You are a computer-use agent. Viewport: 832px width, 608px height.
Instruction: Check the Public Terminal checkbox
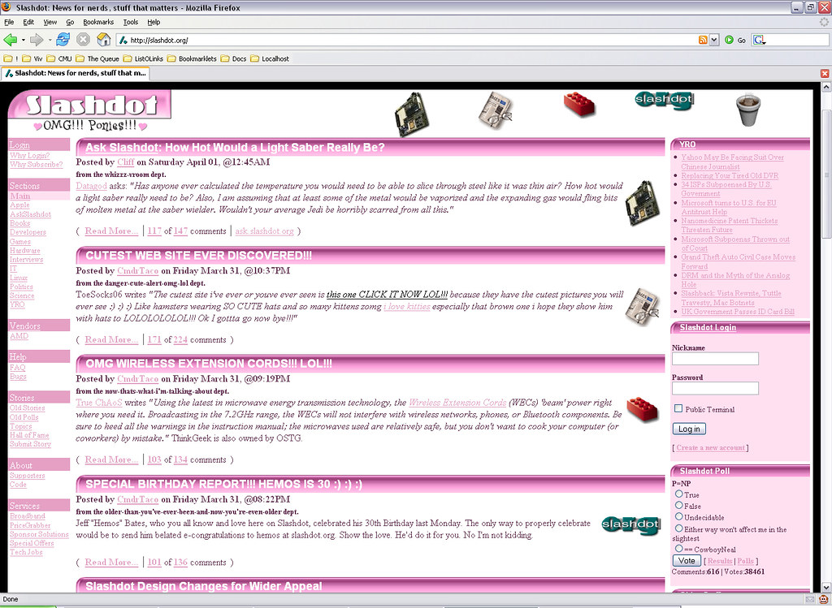pos(678,408)
